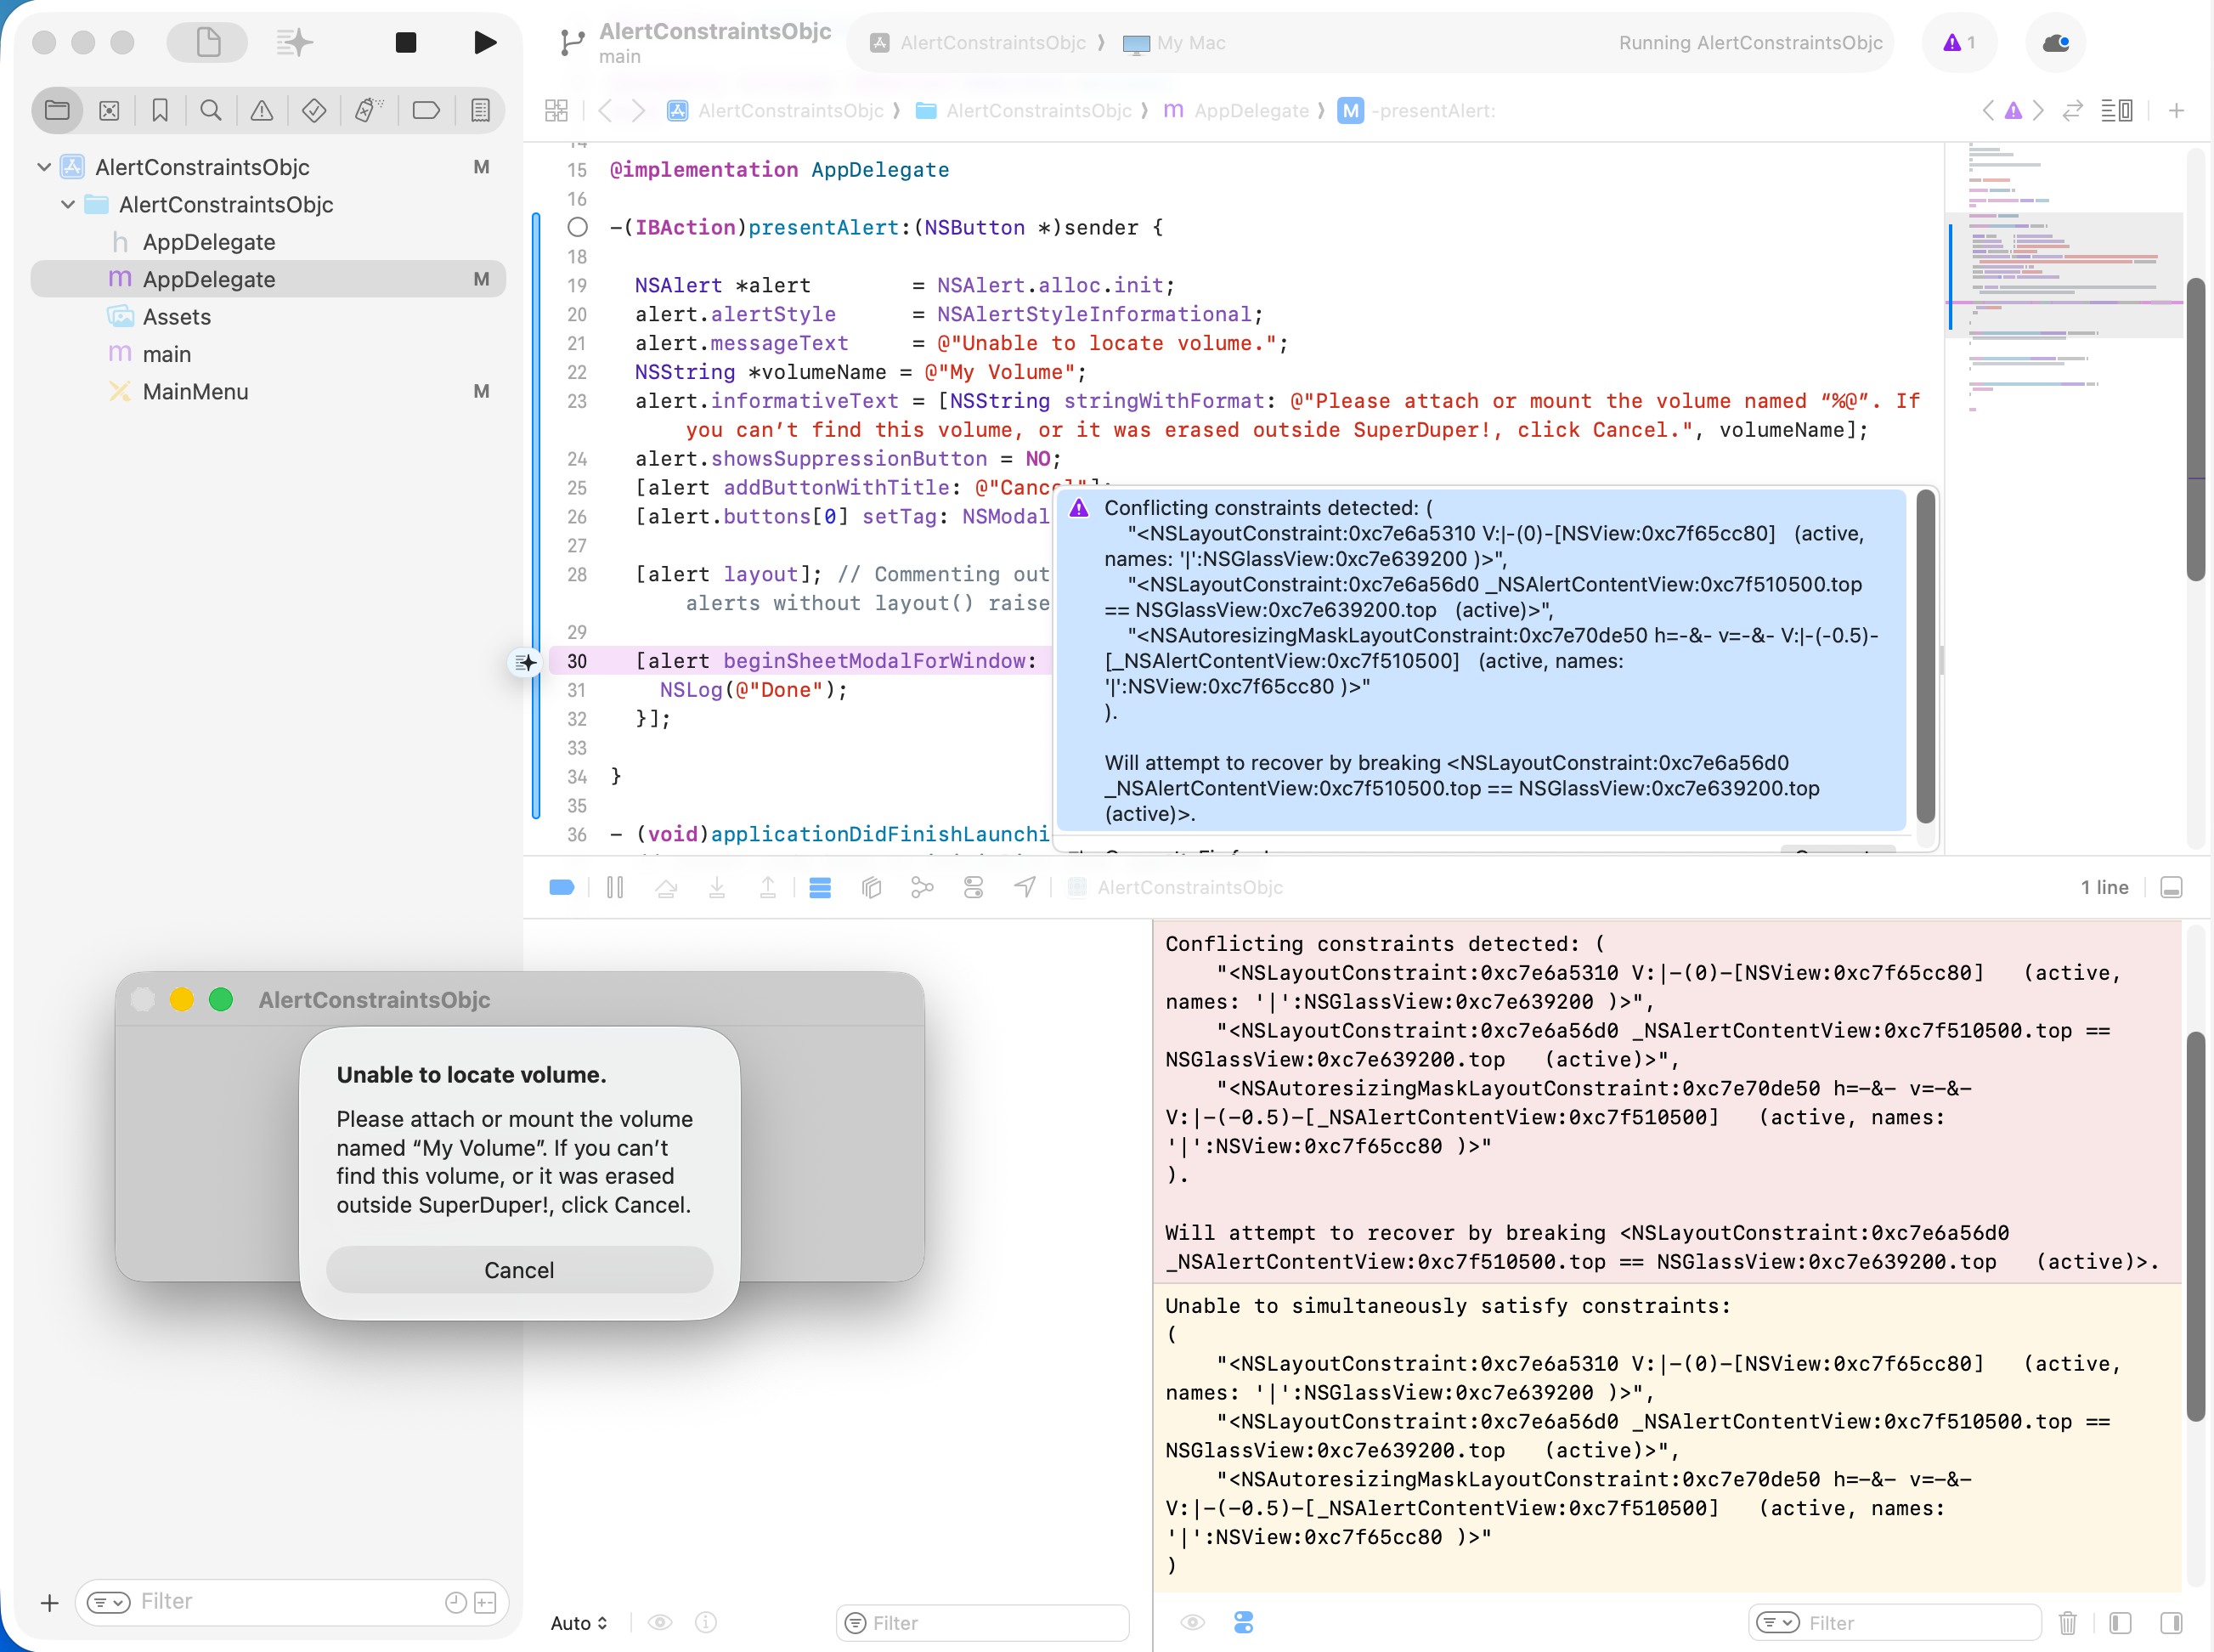Click the console Filter field
Screen dimensions: 2214x1652
[x=1895, y=1623]
